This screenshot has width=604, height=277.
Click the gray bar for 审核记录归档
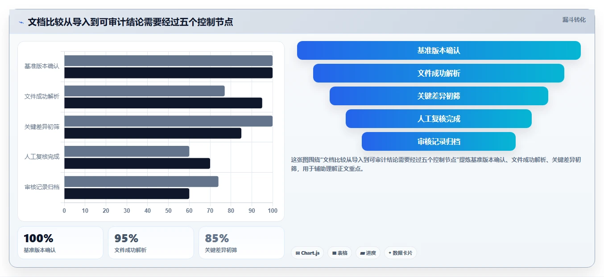[141, 182]
